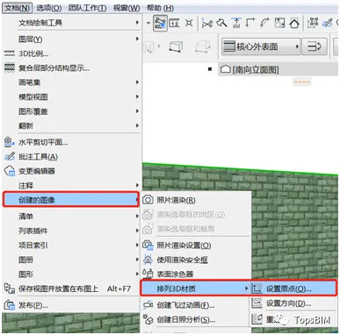
Task: Click the square-with-corner-nodes toolbar icon
Action: pyautogui.click(x=313, y=23)
